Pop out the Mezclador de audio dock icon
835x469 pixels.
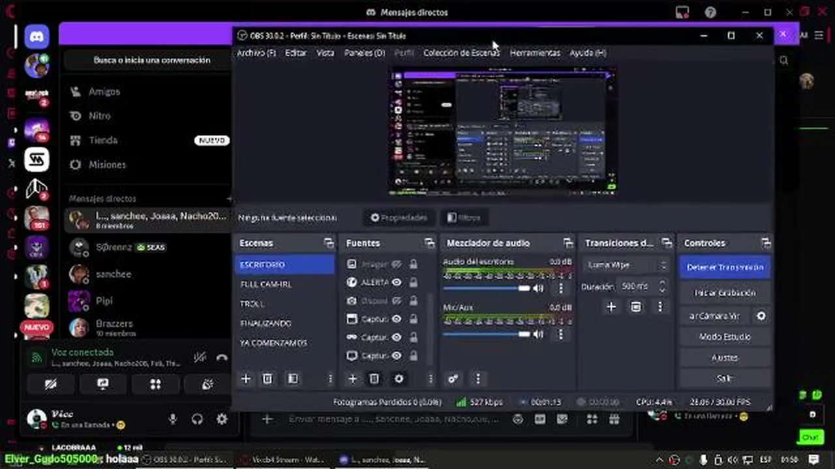568,243
